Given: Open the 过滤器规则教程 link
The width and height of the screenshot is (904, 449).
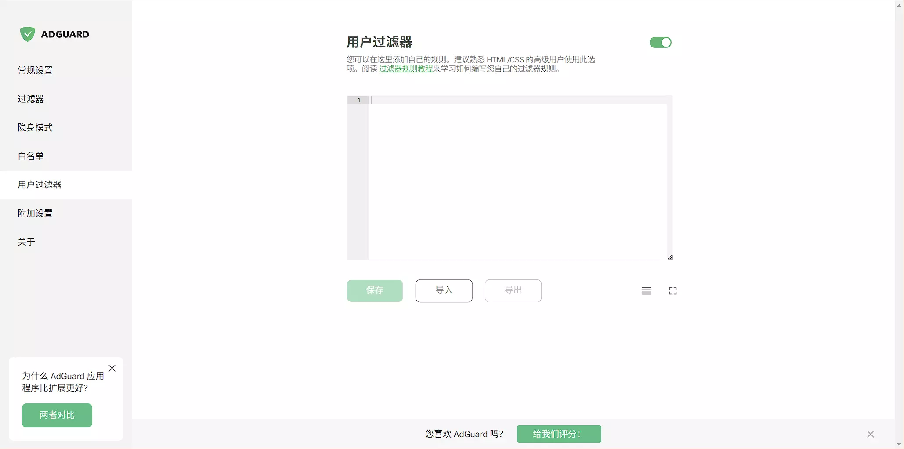Looking at the screenshot, I should [x=406, y=69].
